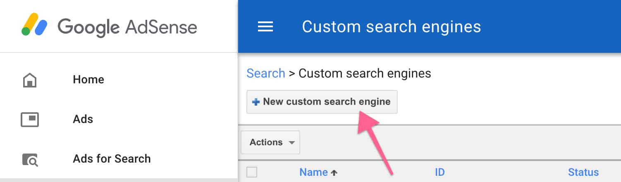Screen dimensions: 621x182
Task: Click the Google AdSense colored logo
Action: [x=35, y=25]
